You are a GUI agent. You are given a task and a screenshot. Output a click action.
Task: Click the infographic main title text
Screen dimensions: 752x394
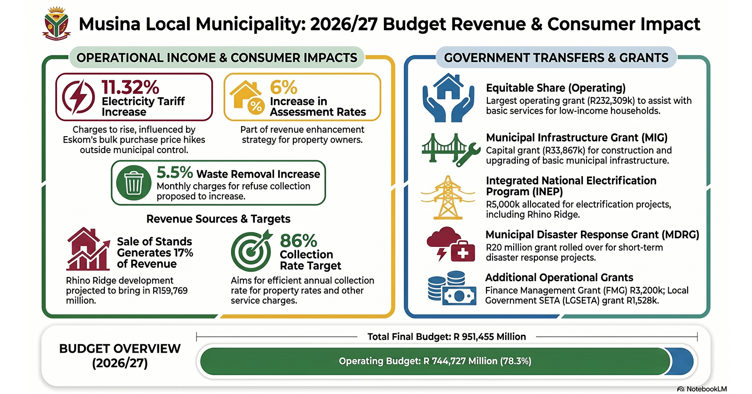point(389,24)
